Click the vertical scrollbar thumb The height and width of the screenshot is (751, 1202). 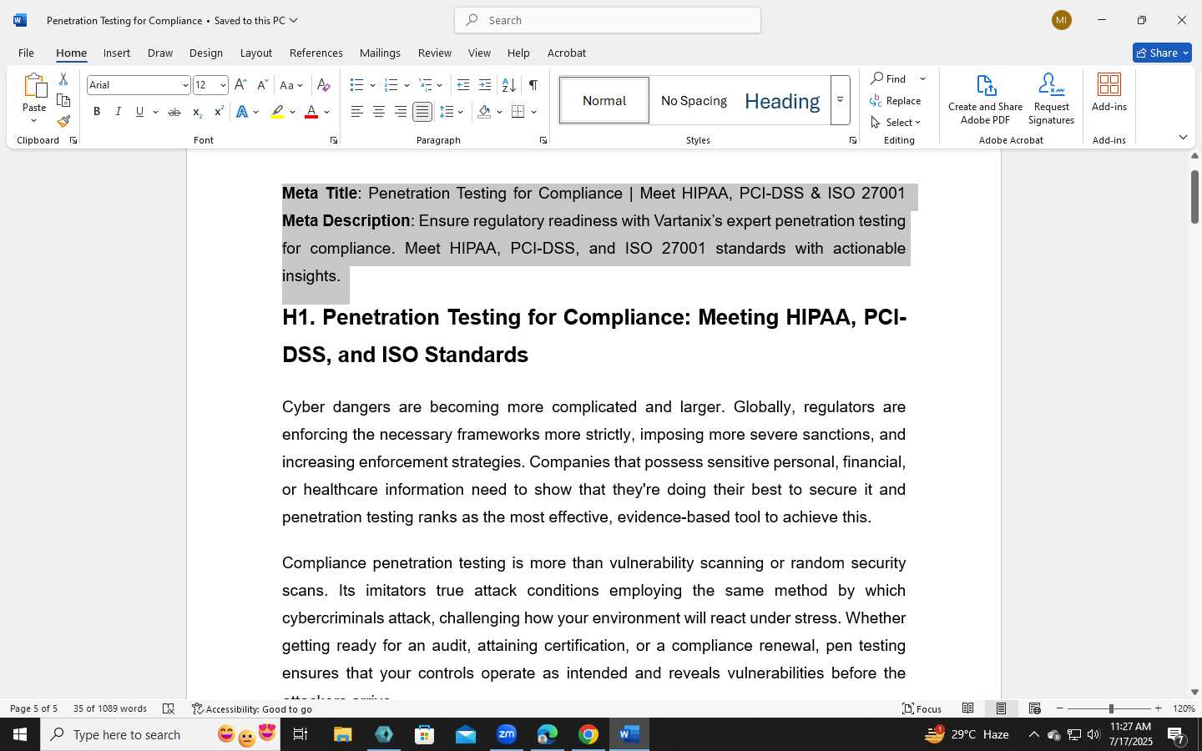[1194, 196]
